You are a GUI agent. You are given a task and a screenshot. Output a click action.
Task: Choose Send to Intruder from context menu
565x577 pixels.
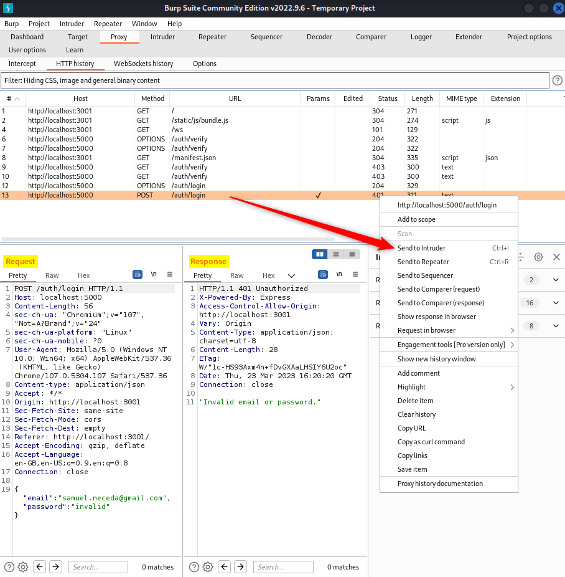(x=422, y=248)
